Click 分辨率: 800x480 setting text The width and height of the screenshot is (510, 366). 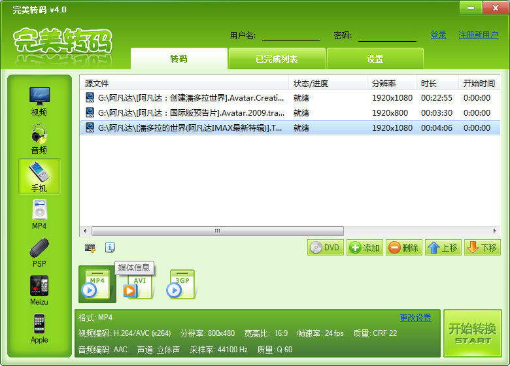pyautogui.click(x=207, y=333)
